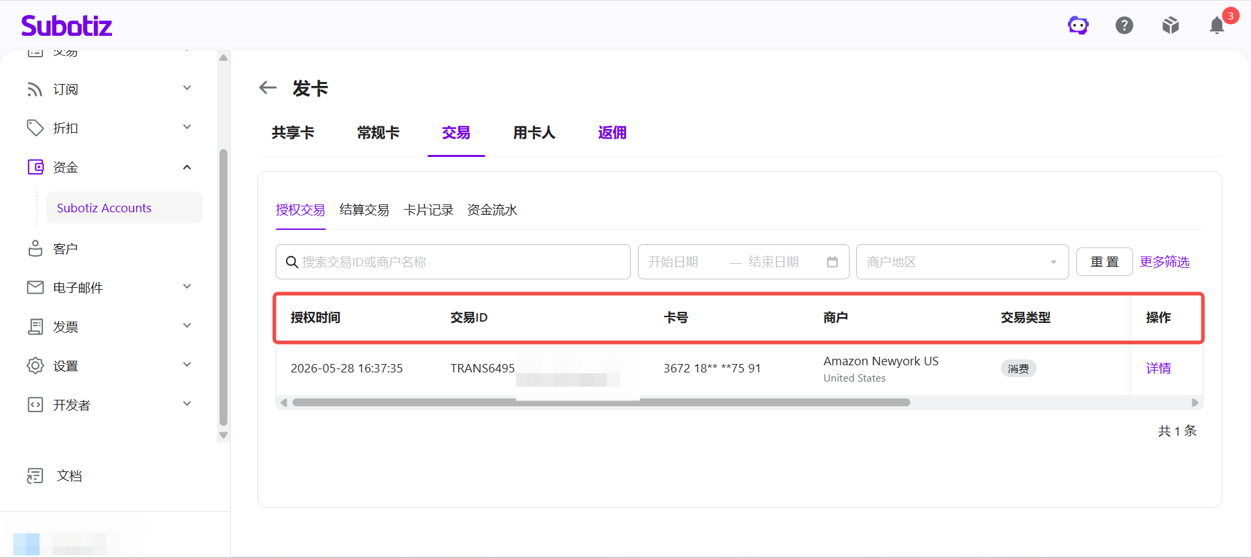Viewport: 1251px width, 558px height.
Task: Click the 结束日期 date field
Action: [774, 262]
